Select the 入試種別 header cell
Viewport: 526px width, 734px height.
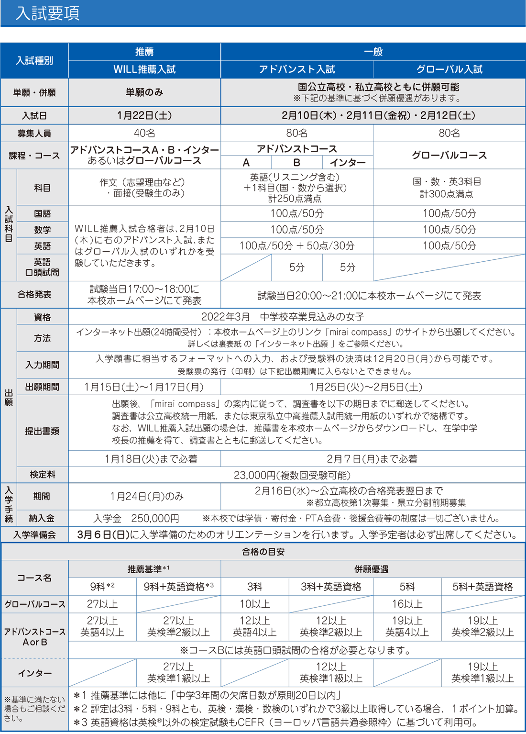pos(34,61)
